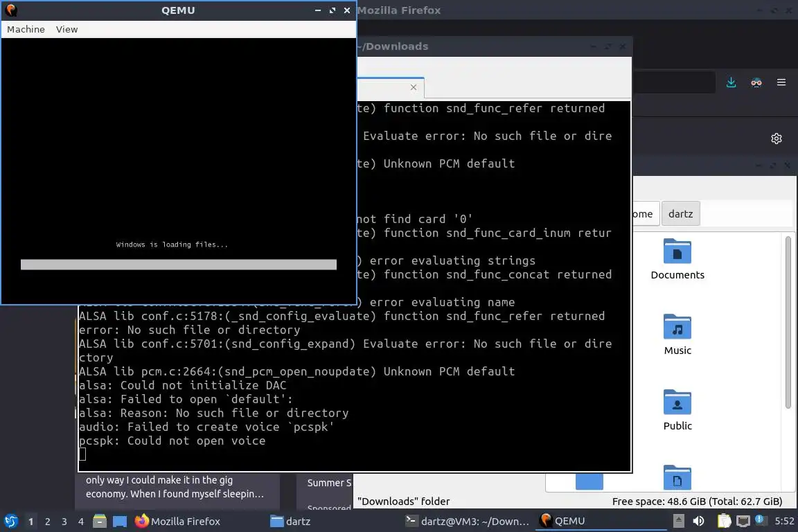Viewport: 798px width, 532px height.
Task: Click the network monitor tray icon
Action: [743, 521]
